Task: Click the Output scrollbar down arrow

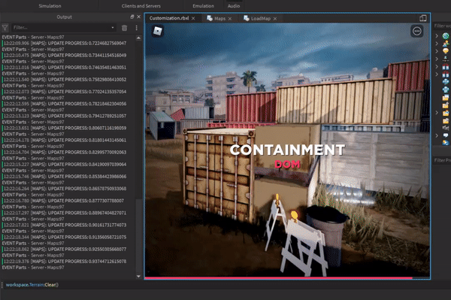Action: [x=138, y=276]
